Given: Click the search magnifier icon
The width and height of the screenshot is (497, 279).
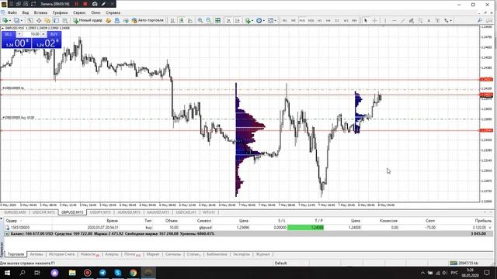Looking at the screenshot, I should tap(480, 21).
